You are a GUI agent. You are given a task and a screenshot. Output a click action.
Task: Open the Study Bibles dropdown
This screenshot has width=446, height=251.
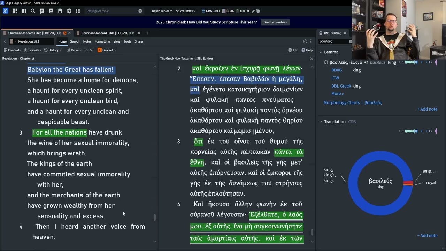(186, 11)
